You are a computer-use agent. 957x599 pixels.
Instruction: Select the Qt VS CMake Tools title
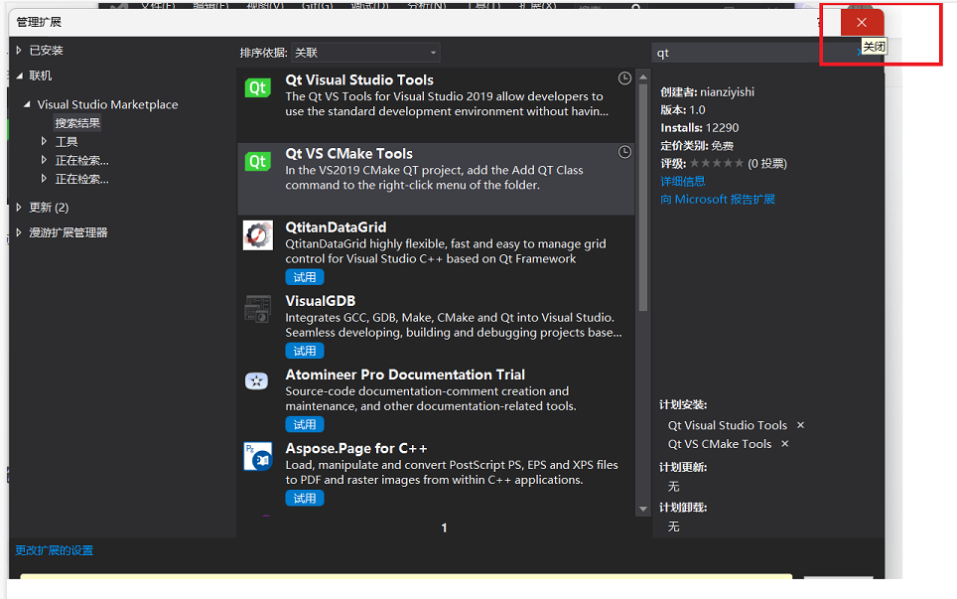click(x=349, y=154)
